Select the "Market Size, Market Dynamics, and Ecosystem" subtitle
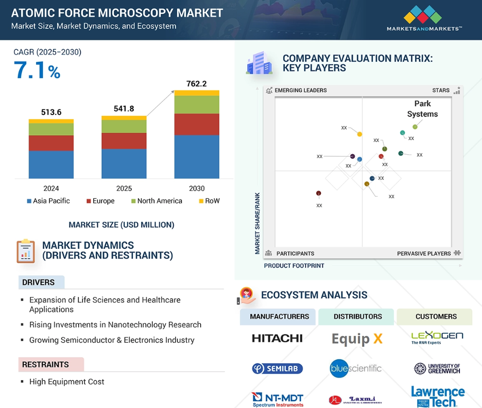 [x=94, y=26]
